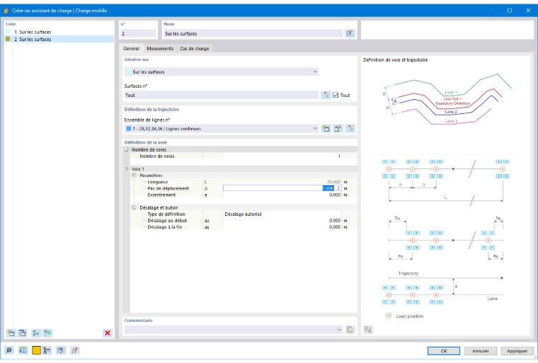Click the Pas de déplacement value field
The height and width of the screenshot is (363, 538).
tap(282, 188)
